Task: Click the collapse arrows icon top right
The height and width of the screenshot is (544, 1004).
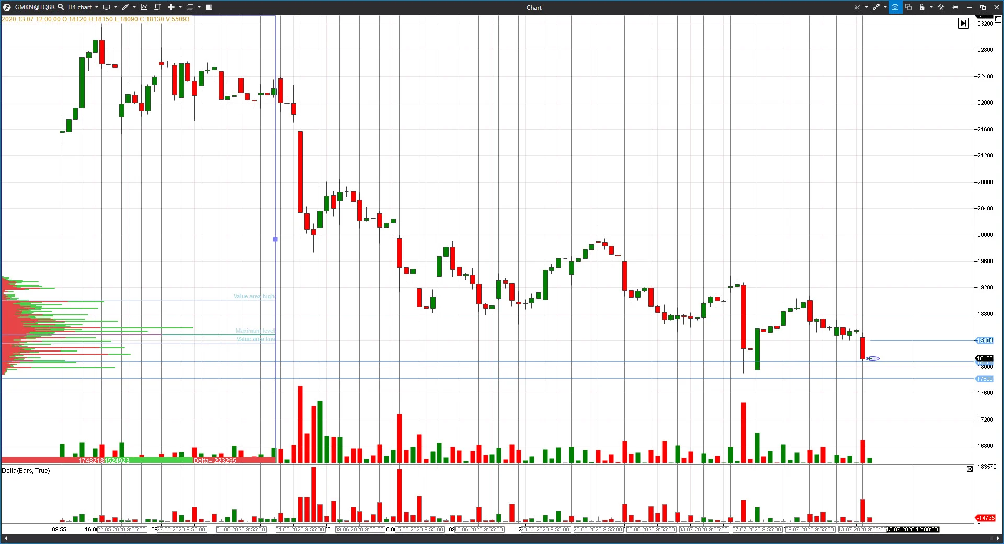Action: coord(857,7)
